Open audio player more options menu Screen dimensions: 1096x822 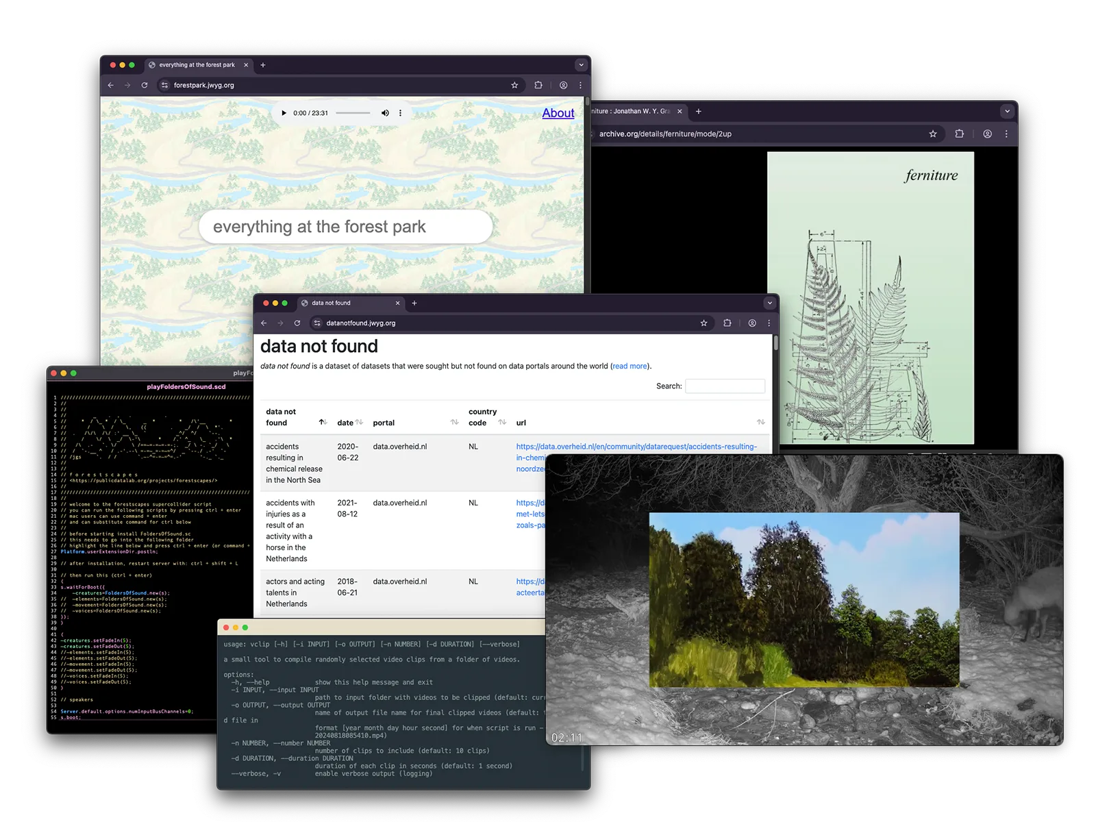click(x=401, y=113)
